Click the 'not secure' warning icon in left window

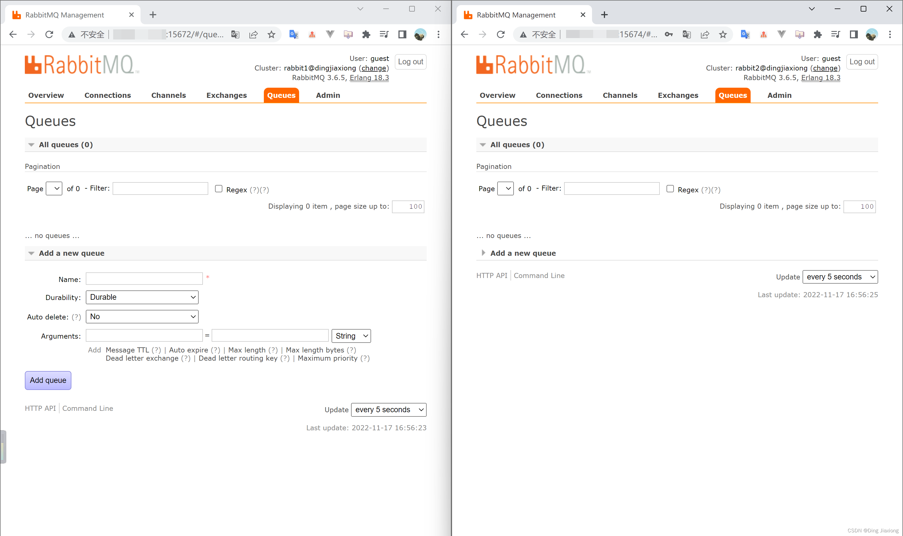click(x=72, y=35)
